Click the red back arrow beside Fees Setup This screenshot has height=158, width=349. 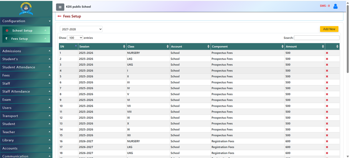pos(59,16)
